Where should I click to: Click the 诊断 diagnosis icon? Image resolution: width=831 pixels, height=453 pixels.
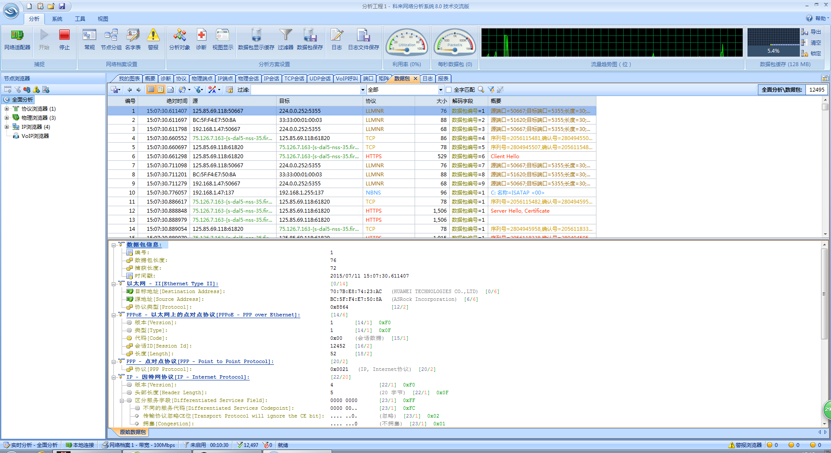click(201, 35)
